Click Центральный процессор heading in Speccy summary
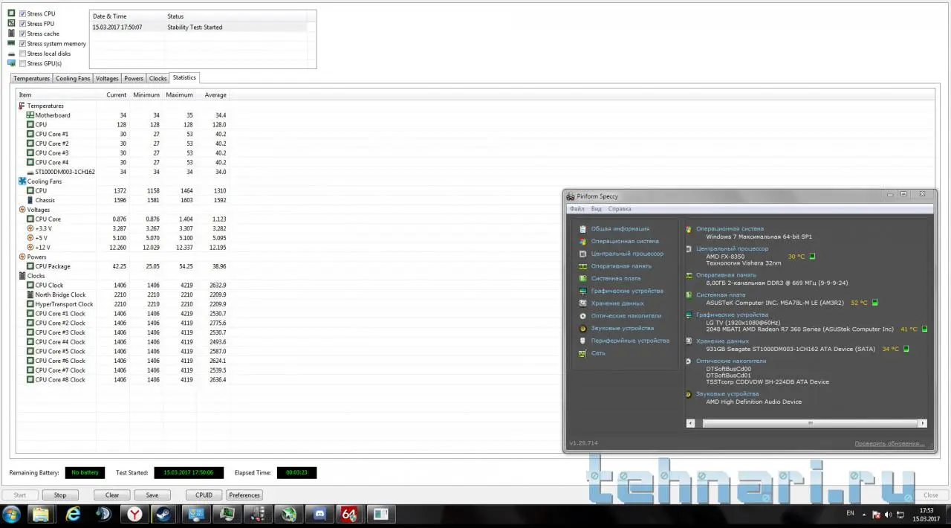The height and width of the screenshot is (528, 951). (732, 248)
